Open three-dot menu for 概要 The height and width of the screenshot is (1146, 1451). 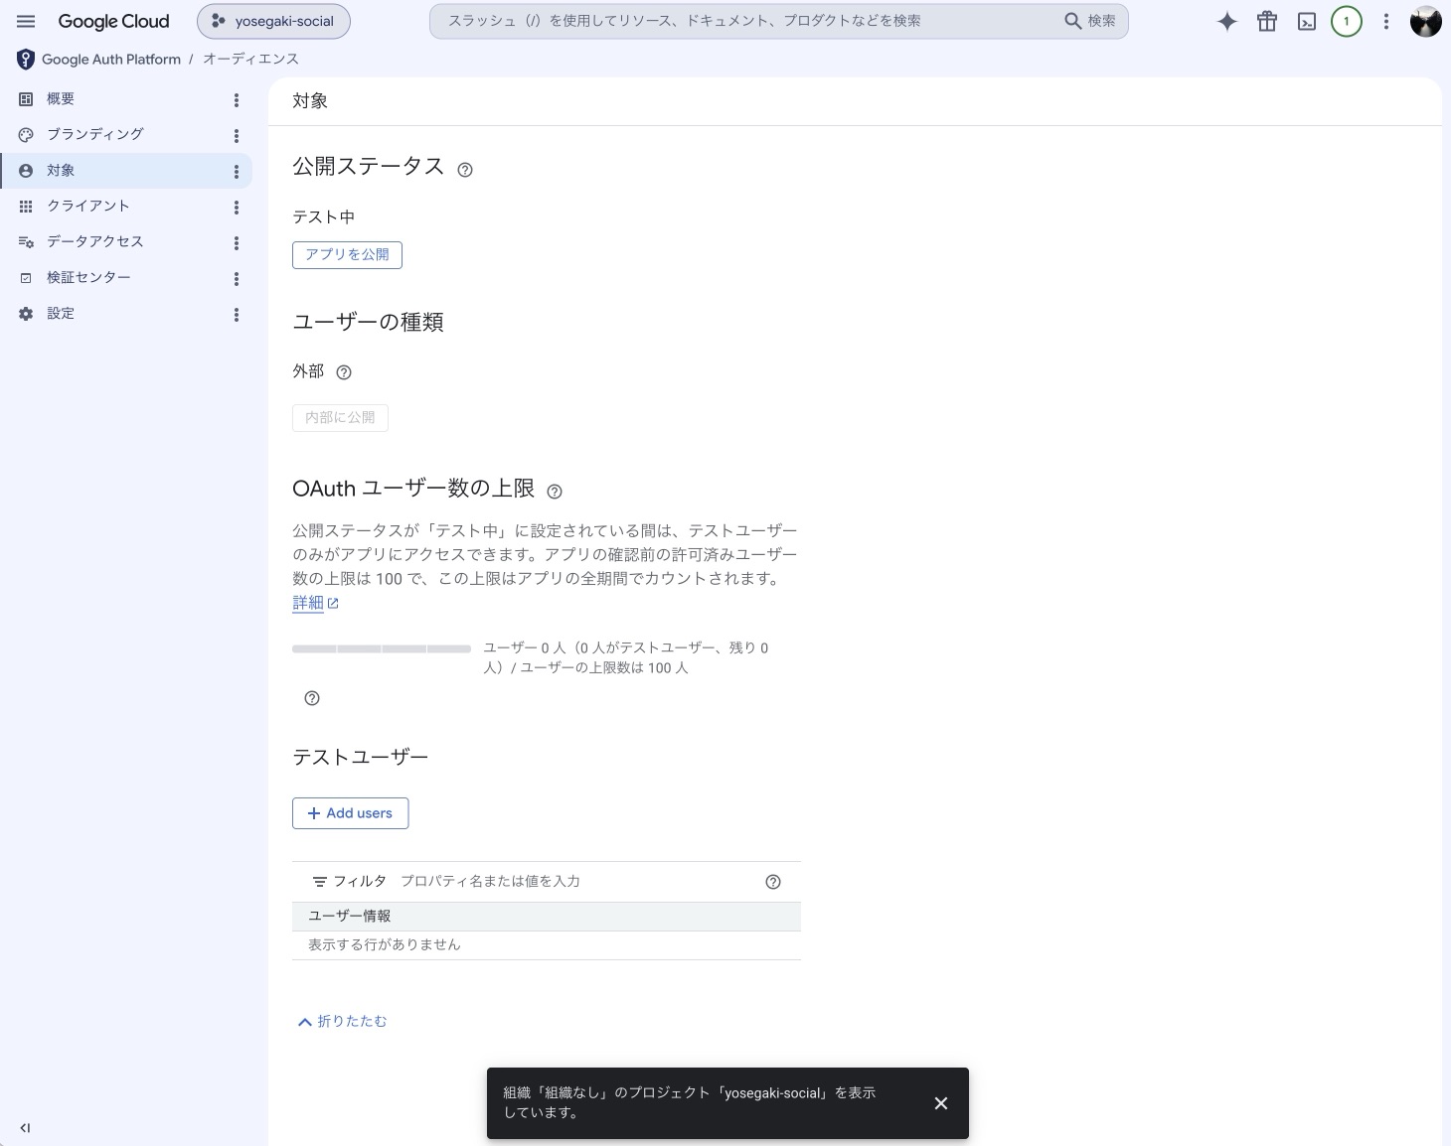(x=237, y=99)
